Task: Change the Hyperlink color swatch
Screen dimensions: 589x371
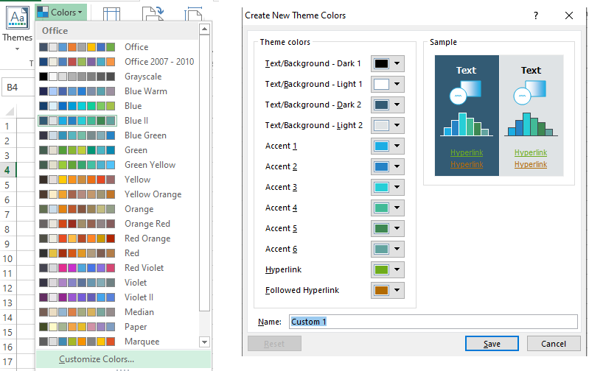Action: 388,270
